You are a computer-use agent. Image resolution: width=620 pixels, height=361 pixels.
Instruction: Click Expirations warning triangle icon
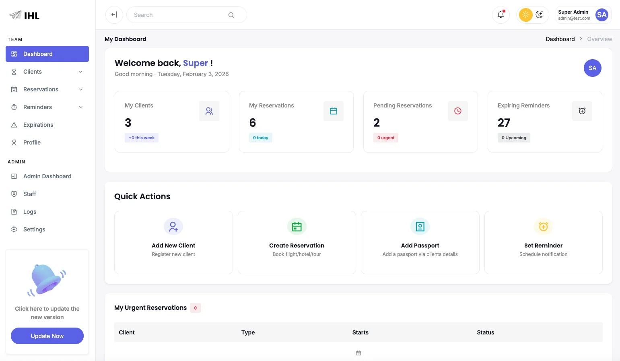[14, 125]
